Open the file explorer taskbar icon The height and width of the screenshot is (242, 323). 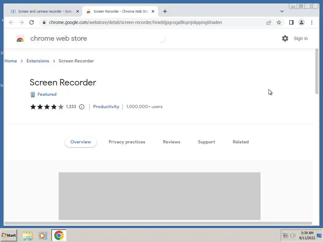[27, 235]
